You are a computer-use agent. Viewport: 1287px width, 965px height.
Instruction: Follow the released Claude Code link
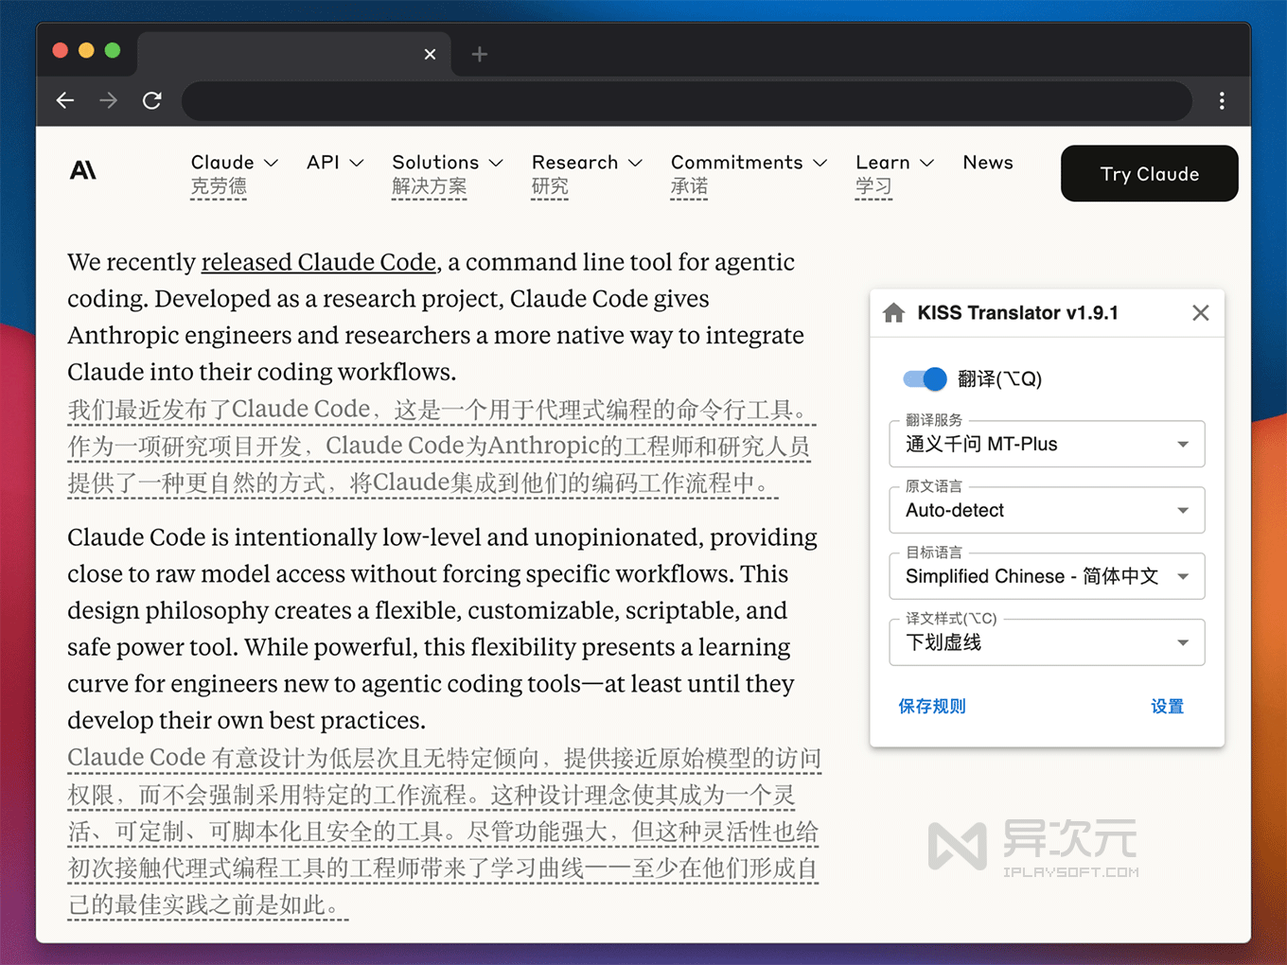point(318,262)
